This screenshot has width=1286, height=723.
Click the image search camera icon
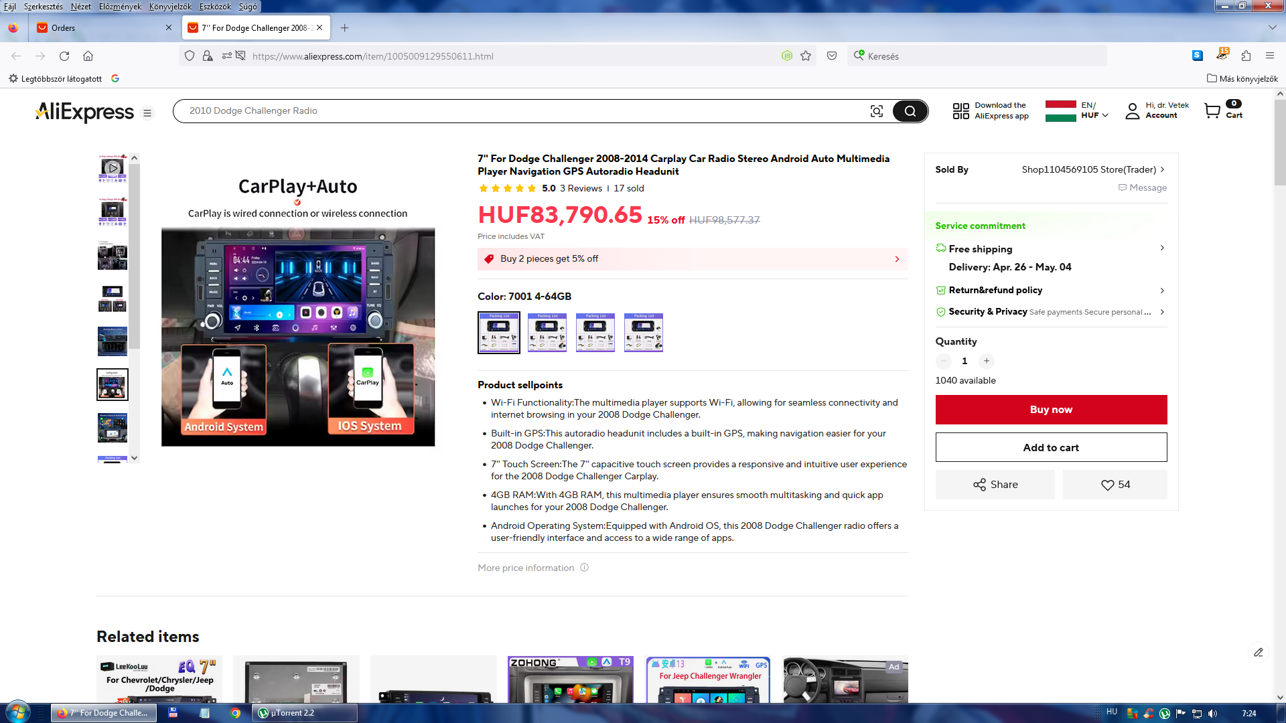[x=877, y=111]
